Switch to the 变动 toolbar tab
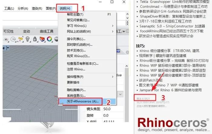Screen dimensions: 212x134 coord(27,31)
